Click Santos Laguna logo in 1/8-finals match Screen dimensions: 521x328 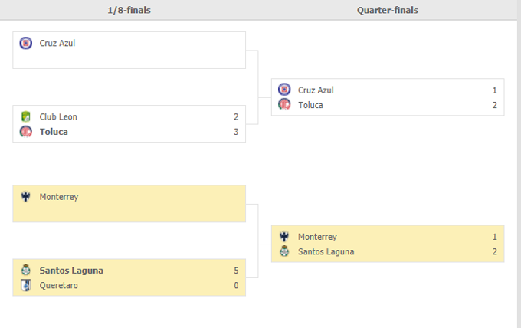(x=26, y=271)
